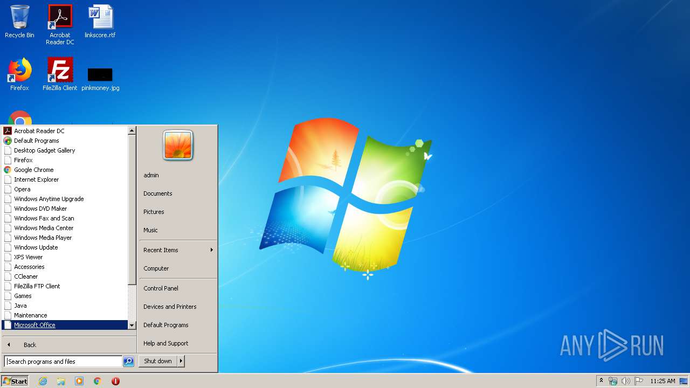Click network status tray icon

613,381
